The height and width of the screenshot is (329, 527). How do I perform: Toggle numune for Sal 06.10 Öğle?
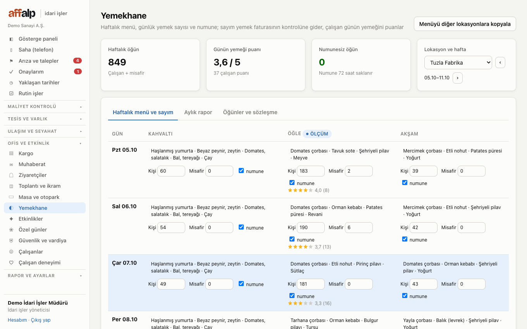pos(292,239)
